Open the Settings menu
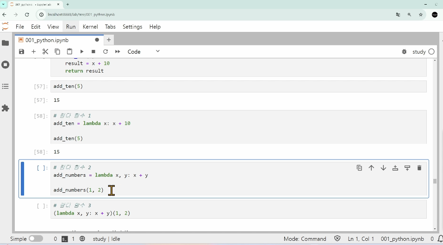Viewport: 443px width, 245px height. coord(132,27)
